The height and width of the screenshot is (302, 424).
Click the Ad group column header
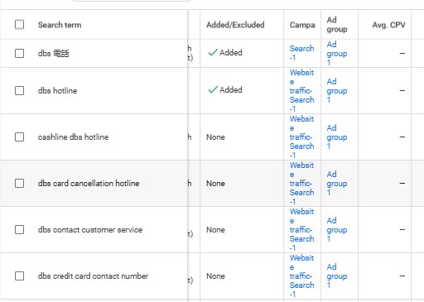(337, 25)
